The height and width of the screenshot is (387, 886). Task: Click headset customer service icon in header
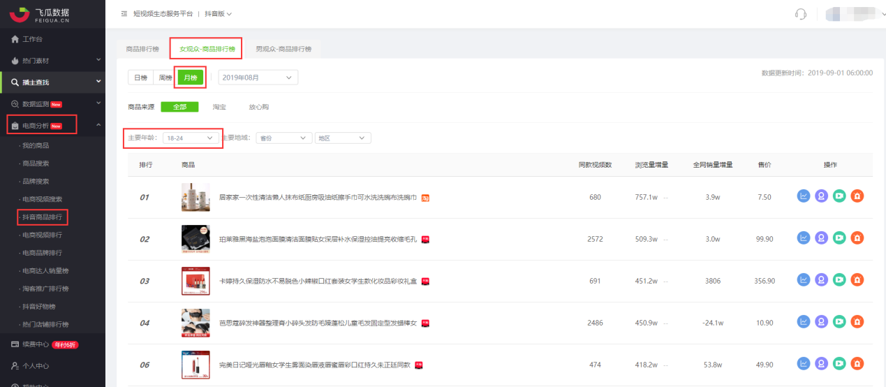801,14
